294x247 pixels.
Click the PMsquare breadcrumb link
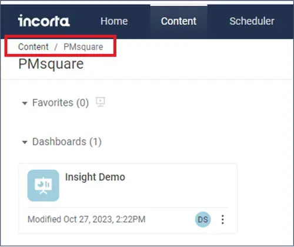point(83,47)
